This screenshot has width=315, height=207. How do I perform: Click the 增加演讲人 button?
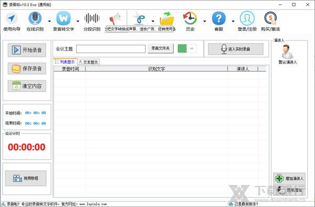289,179
